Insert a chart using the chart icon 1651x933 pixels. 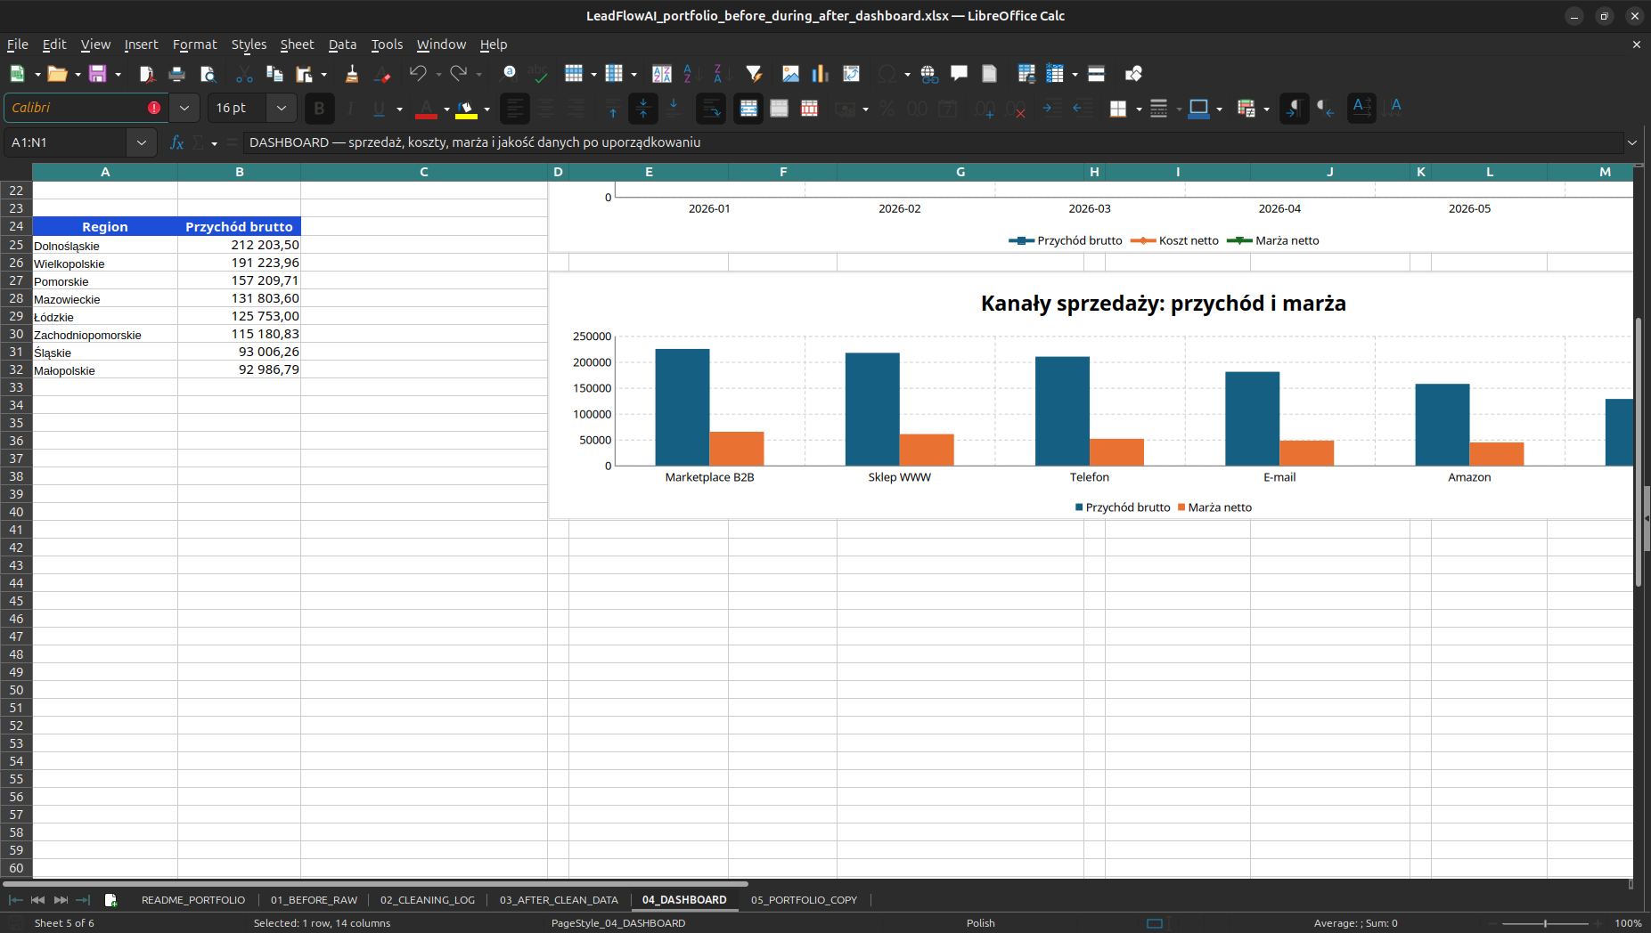click(820, 74)
